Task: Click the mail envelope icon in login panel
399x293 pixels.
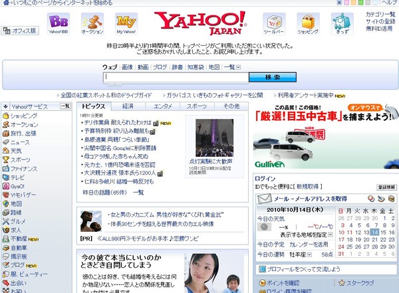Action: click(264, 199)
